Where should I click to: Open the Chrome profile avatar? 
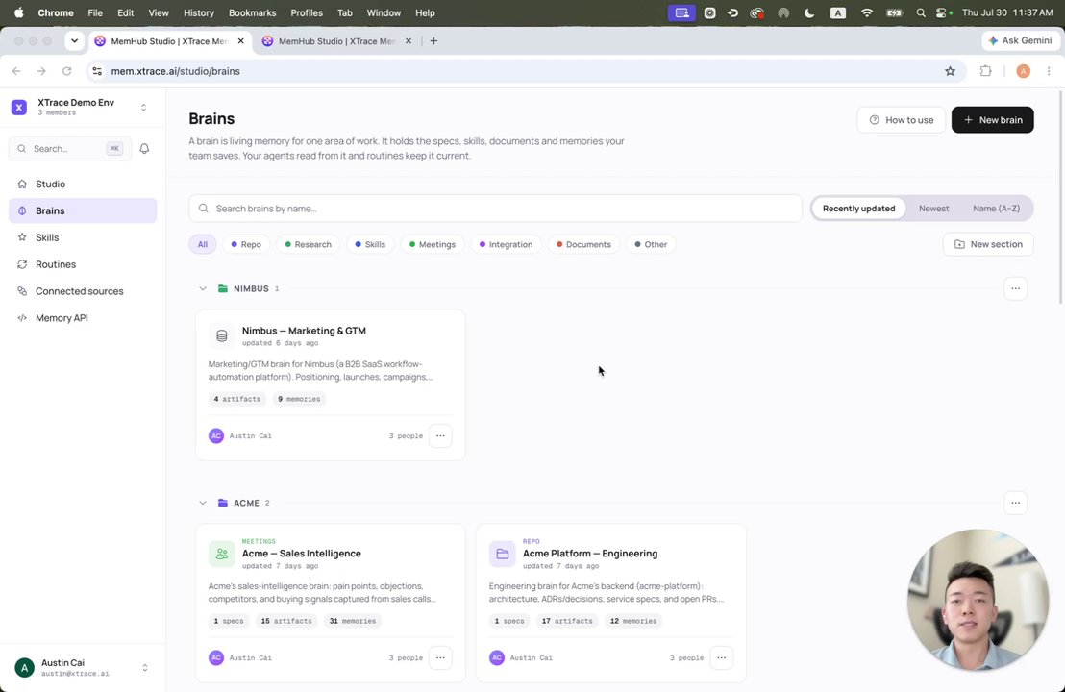[1023, 71]
